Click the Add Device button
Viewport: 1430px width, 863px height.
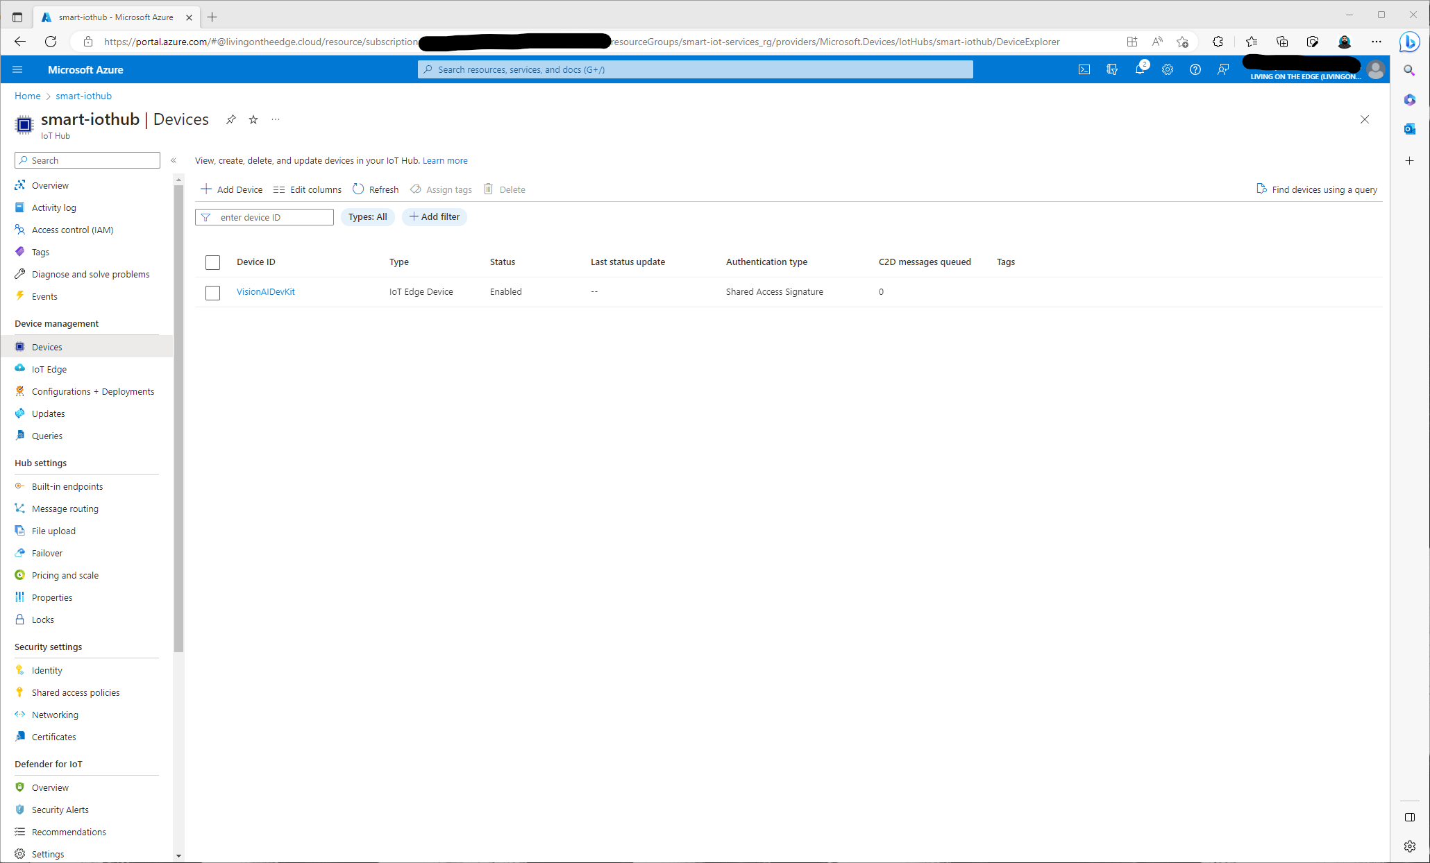[232, 189]
